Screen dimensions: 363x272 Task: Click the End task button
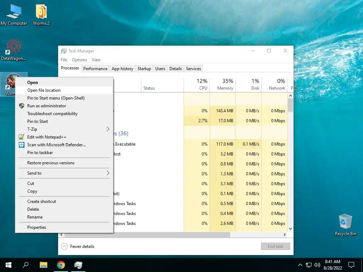(275, 246)
